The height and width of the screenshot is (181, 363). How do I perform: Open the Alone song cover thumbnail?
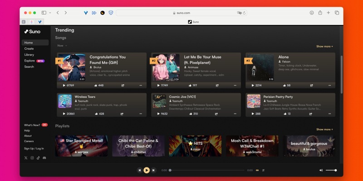[260, 67]
